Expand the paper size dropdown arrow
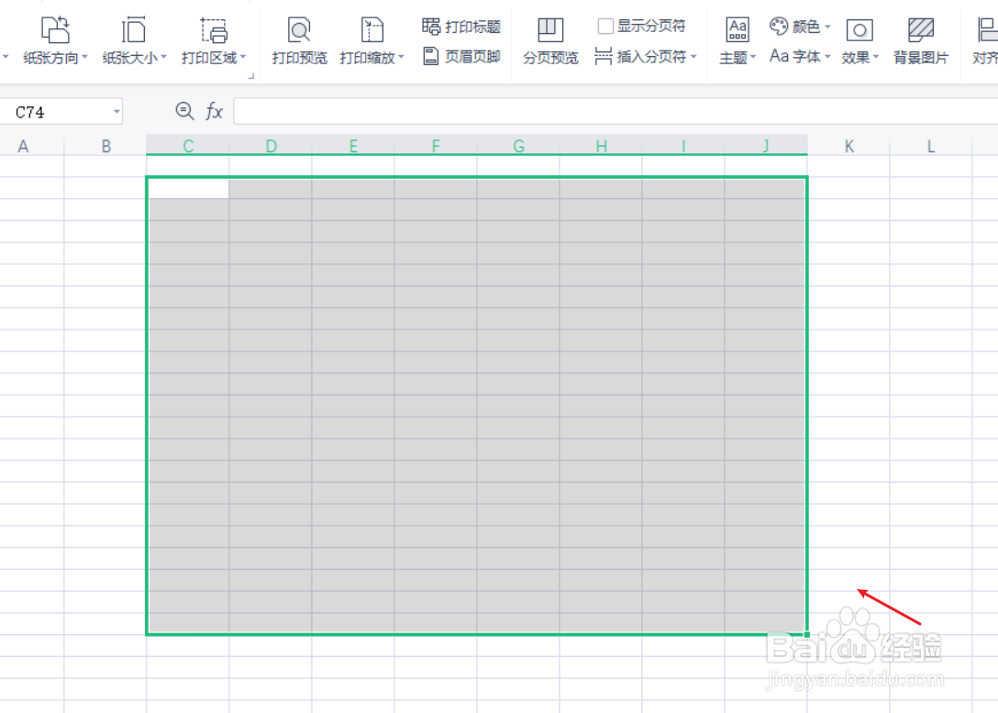Viewport: 998px width, 713px height. pyautogui.click(x=163, y=57)
